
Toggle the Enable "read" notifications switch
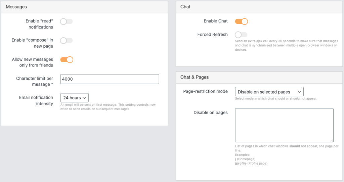pyautogui.click(x=66, y=21)
